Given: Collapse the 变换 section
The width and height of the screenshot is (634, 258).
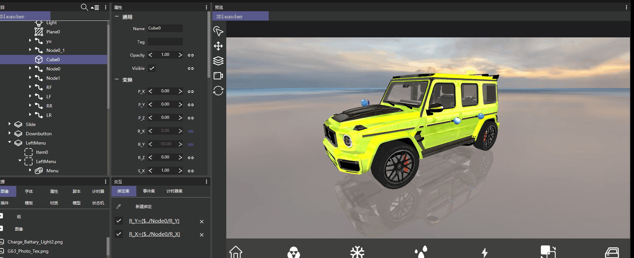Looking at the screenshot, I should (117, 79).
